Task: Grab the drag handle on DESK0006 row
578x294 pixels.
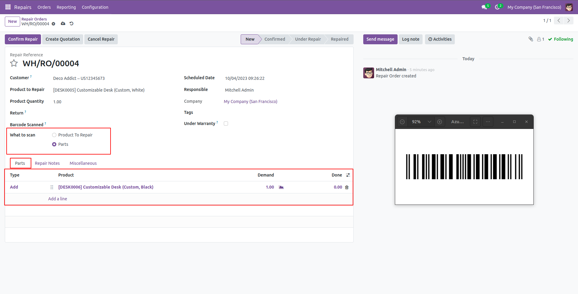Action: pyautogui.click(x=52, y=187)
